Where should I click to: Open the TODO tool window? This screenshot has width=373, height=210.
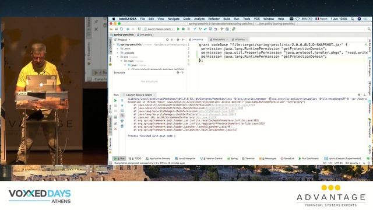click(x=135, y=159)
